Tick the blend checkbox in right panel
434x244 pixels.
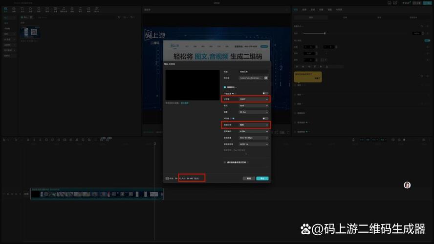295,85
